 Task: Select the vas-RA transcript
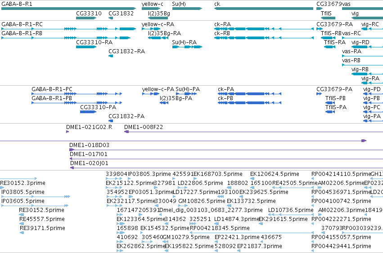tap(351, 51)
